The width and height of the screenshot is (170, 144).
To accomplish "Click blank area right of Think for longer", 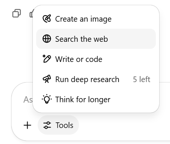I will pos(133,99).
